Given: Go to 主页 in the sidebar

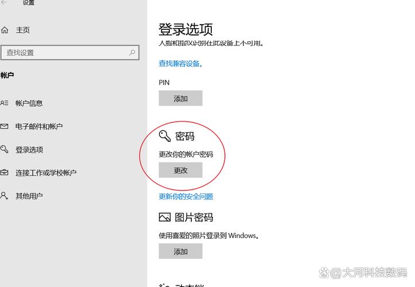Looking at the screenshot, I should coord(23,30).
